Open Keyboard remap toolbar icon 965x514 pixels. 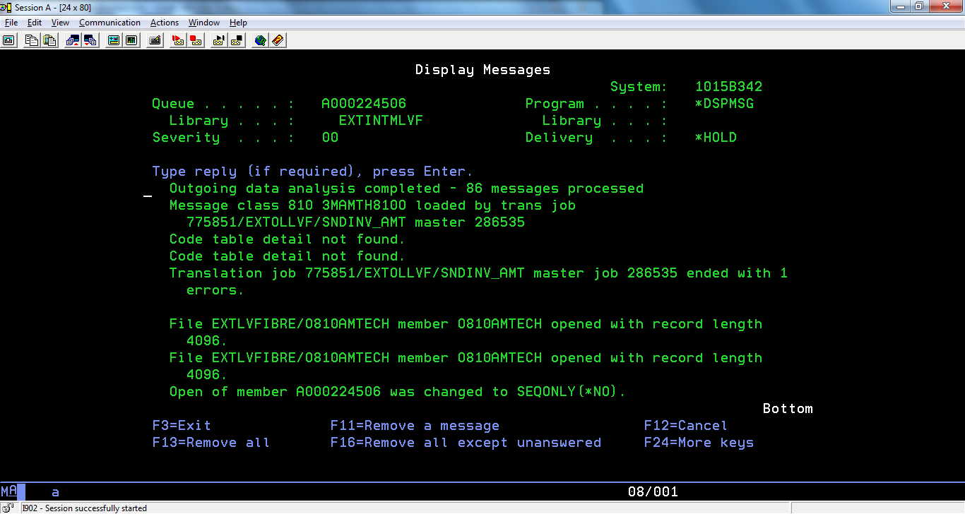pos(155,40)
